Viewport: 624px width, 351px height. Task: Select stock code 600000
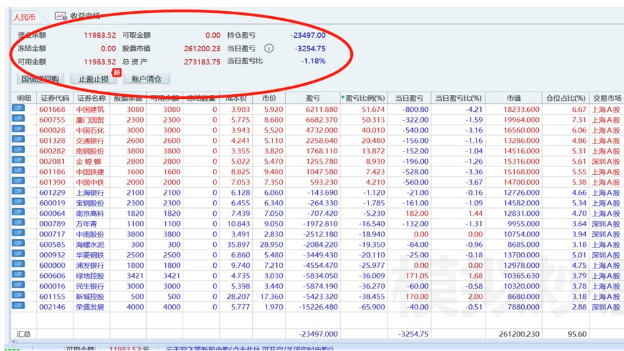[x=52, y=265]
